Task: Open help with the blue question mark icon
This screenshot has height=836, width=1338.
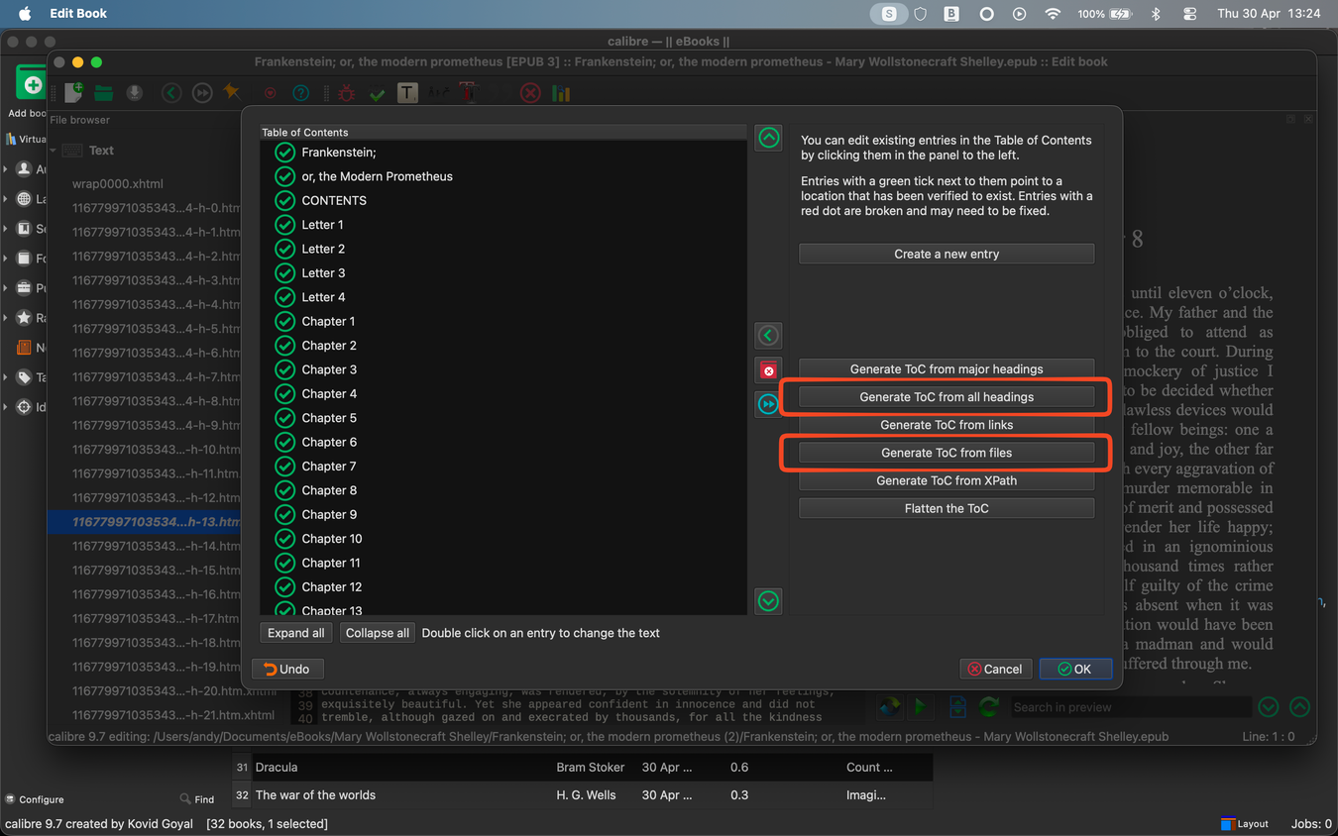Action: pyautogui.click(x=300, y=93)
